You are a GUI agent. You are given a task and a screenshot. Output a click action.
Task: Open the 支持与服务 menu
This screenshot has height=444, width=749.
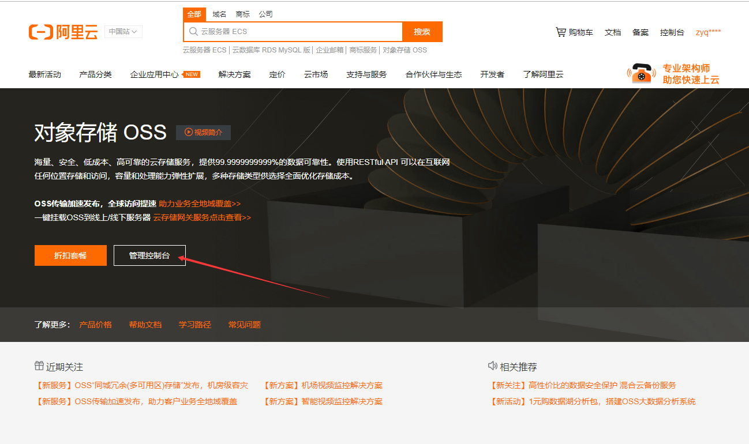tap(366, 74)
